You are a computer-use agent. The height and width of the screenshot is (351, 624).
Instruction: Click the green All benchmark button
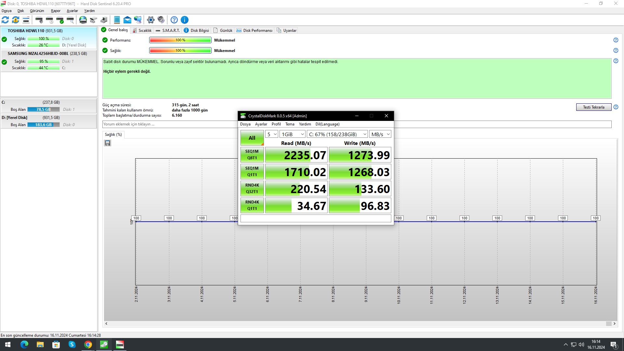252,138
